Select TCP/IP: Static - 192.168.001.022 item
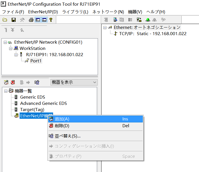199x172 pixels. point(153,34)
